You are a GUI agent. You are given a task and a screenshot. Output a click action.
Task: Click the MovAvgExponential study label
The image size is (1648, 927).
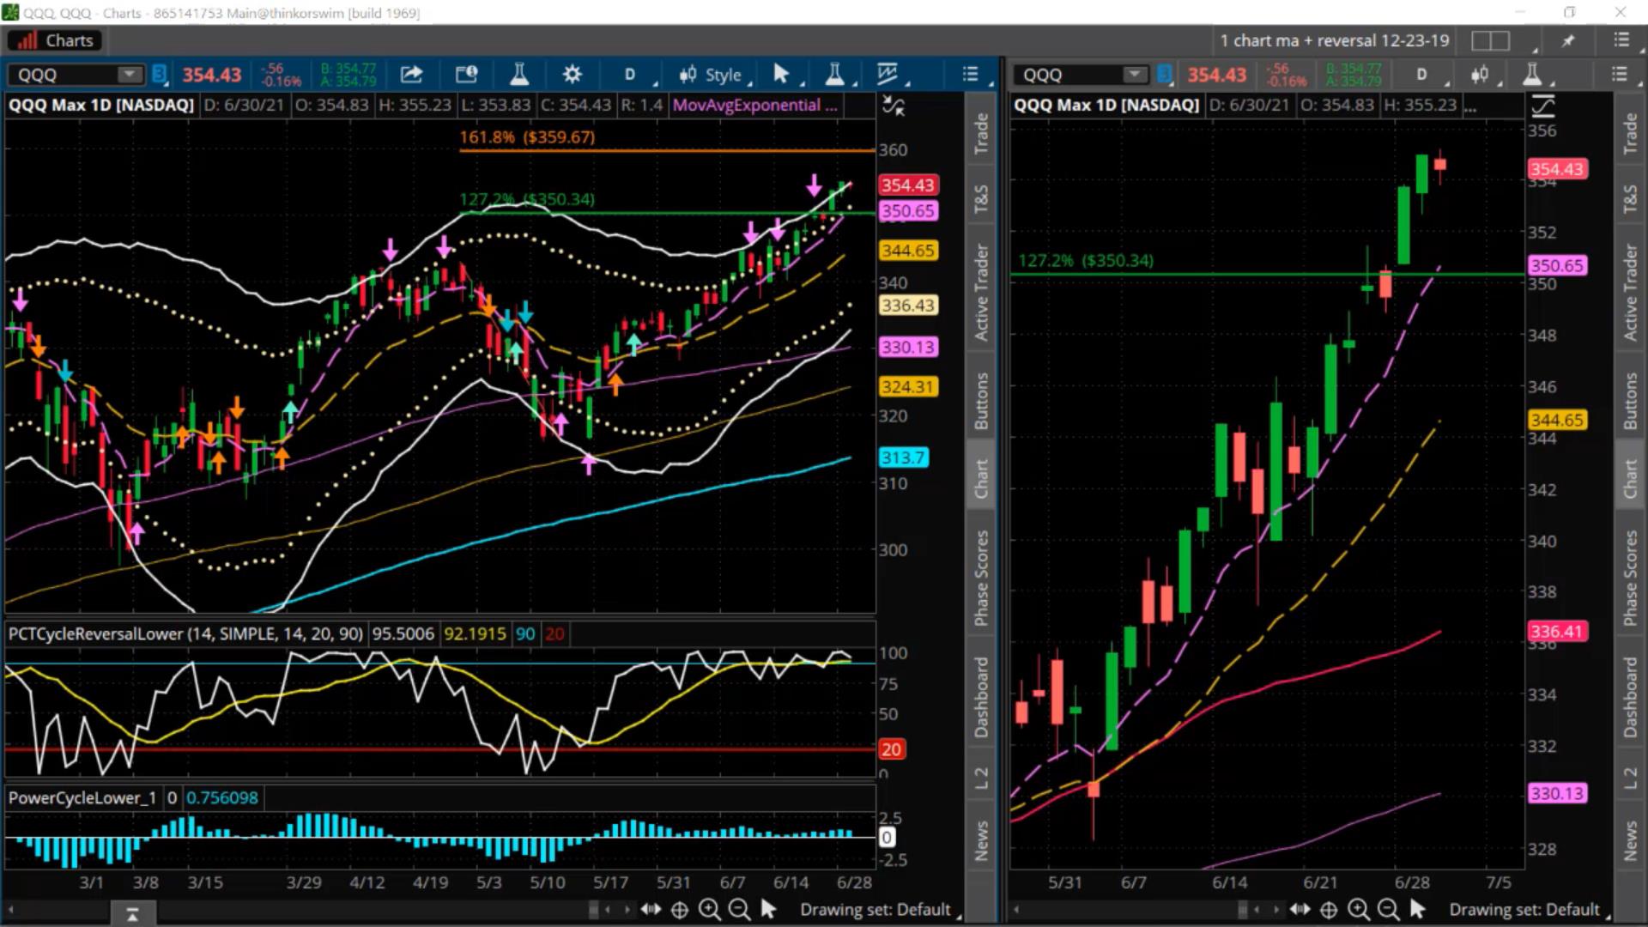pos(754,106)
